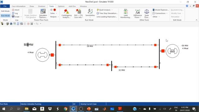Toggle breaker left of bus 3
This screenshot has height=112, width=199.
click(108, 65)
